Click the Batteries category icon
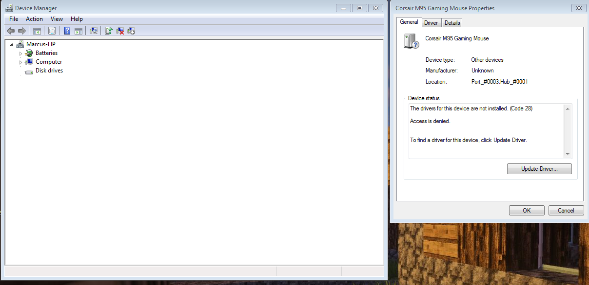Viewport: 589px width, 285px height. tap(29, 53)
